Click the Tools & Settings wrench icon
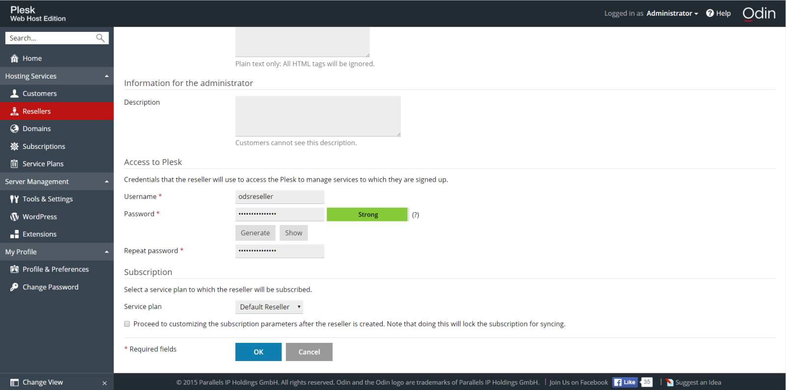This screenshot has height=390, width=786. 14,199
